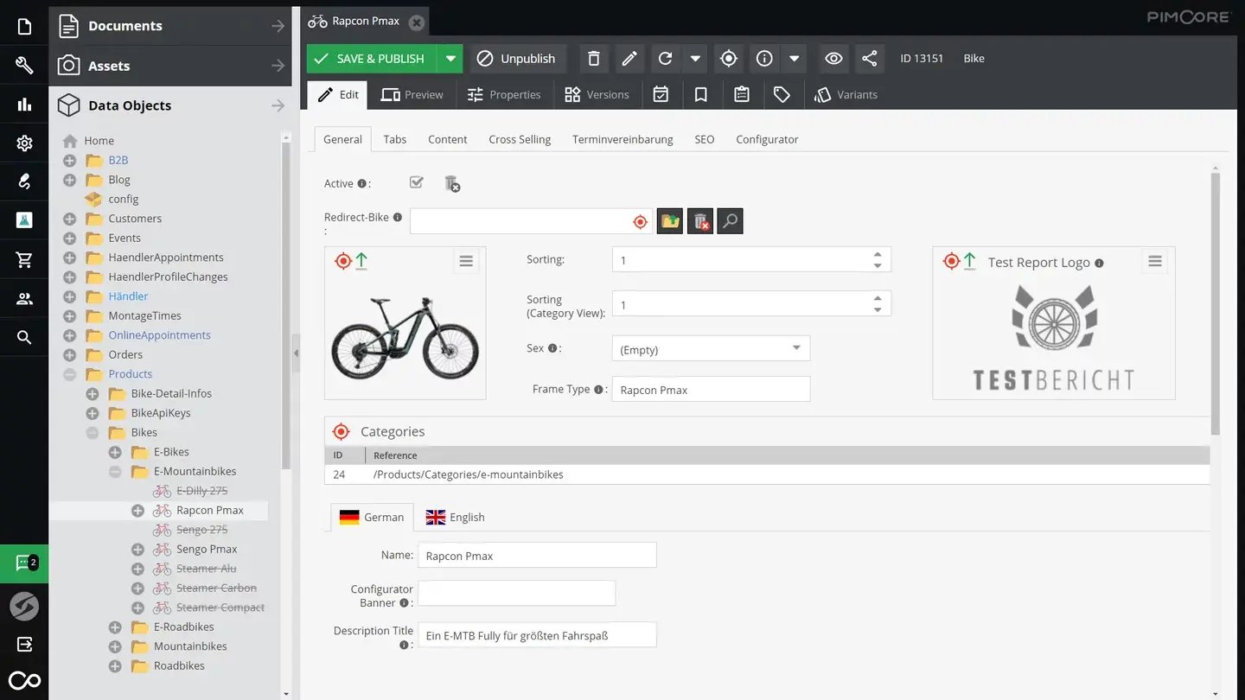Click the rename pencil icon in toolbar
The width and height of the screenshot is (1245, 700).
629,59
